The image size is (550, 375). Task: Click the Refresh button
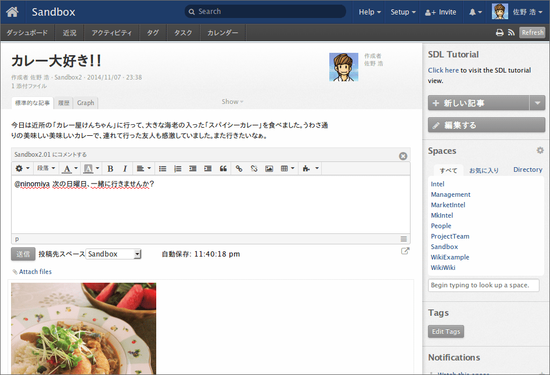point(533,33)
